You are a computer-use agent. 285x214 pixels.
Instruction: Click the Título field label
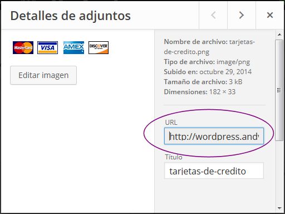174,157
